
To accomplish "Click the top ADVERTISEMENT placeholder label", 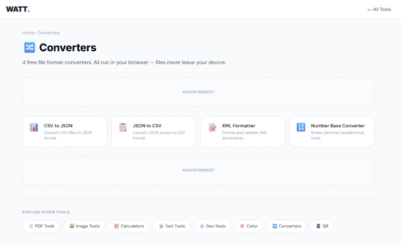I will (x=198, y=92).
